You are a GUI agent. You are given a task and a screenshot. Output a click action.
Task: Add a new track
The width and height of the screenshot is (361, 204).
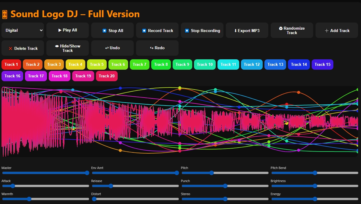[337, 31]
